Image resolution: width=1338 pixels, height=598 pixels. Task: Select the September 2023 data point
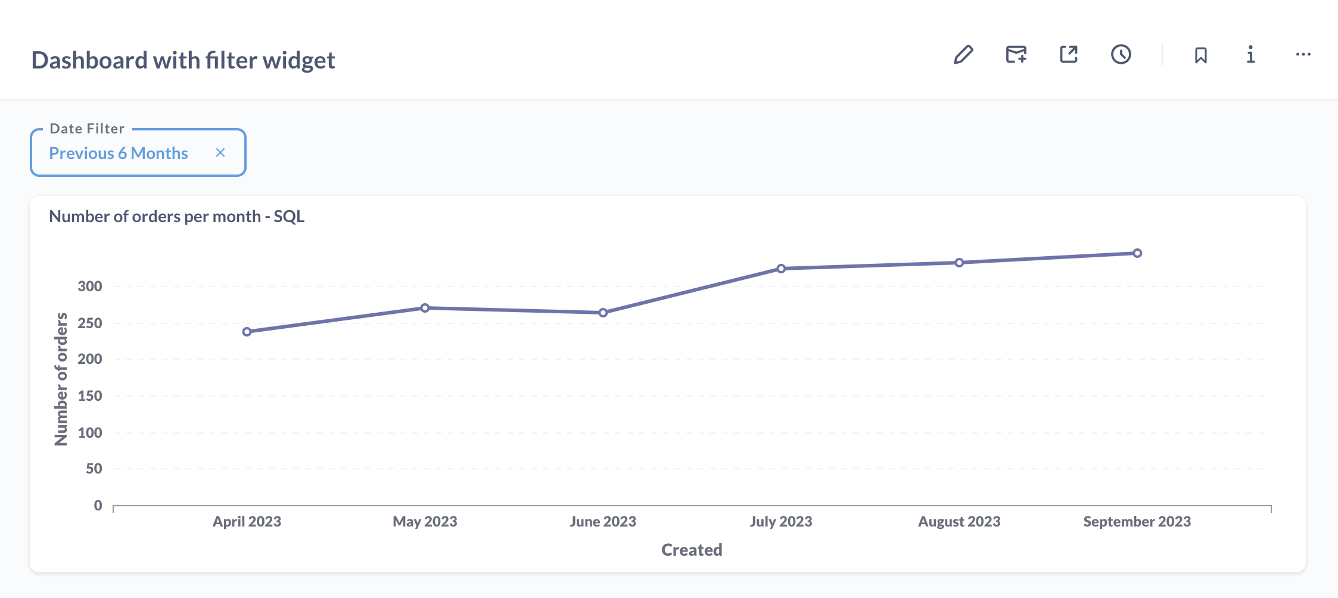click(x=1137, y=253)
